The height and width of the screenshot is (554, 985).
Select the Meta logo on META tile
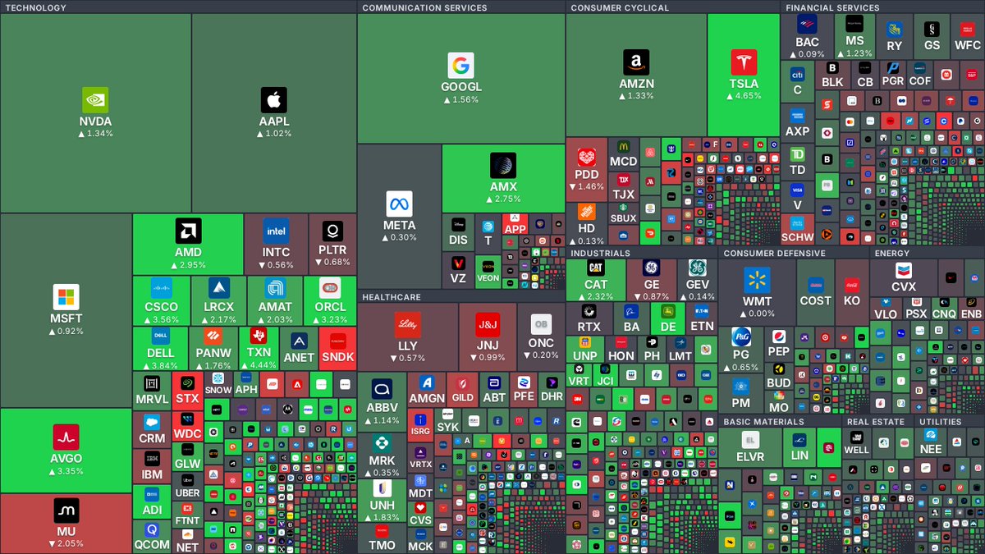(399, 204)
